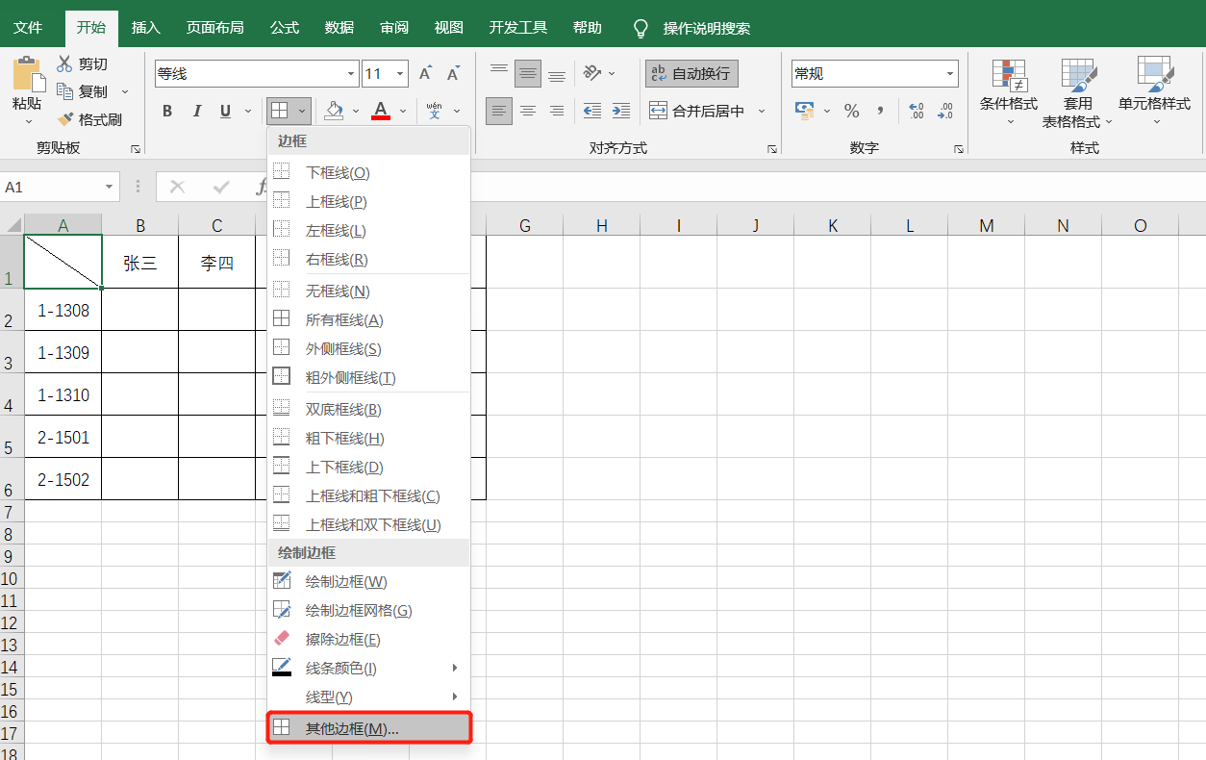The image size is (1206, 760).
Task: Toggle Wrap Text (自动换行)
Action: click(691, 73)
